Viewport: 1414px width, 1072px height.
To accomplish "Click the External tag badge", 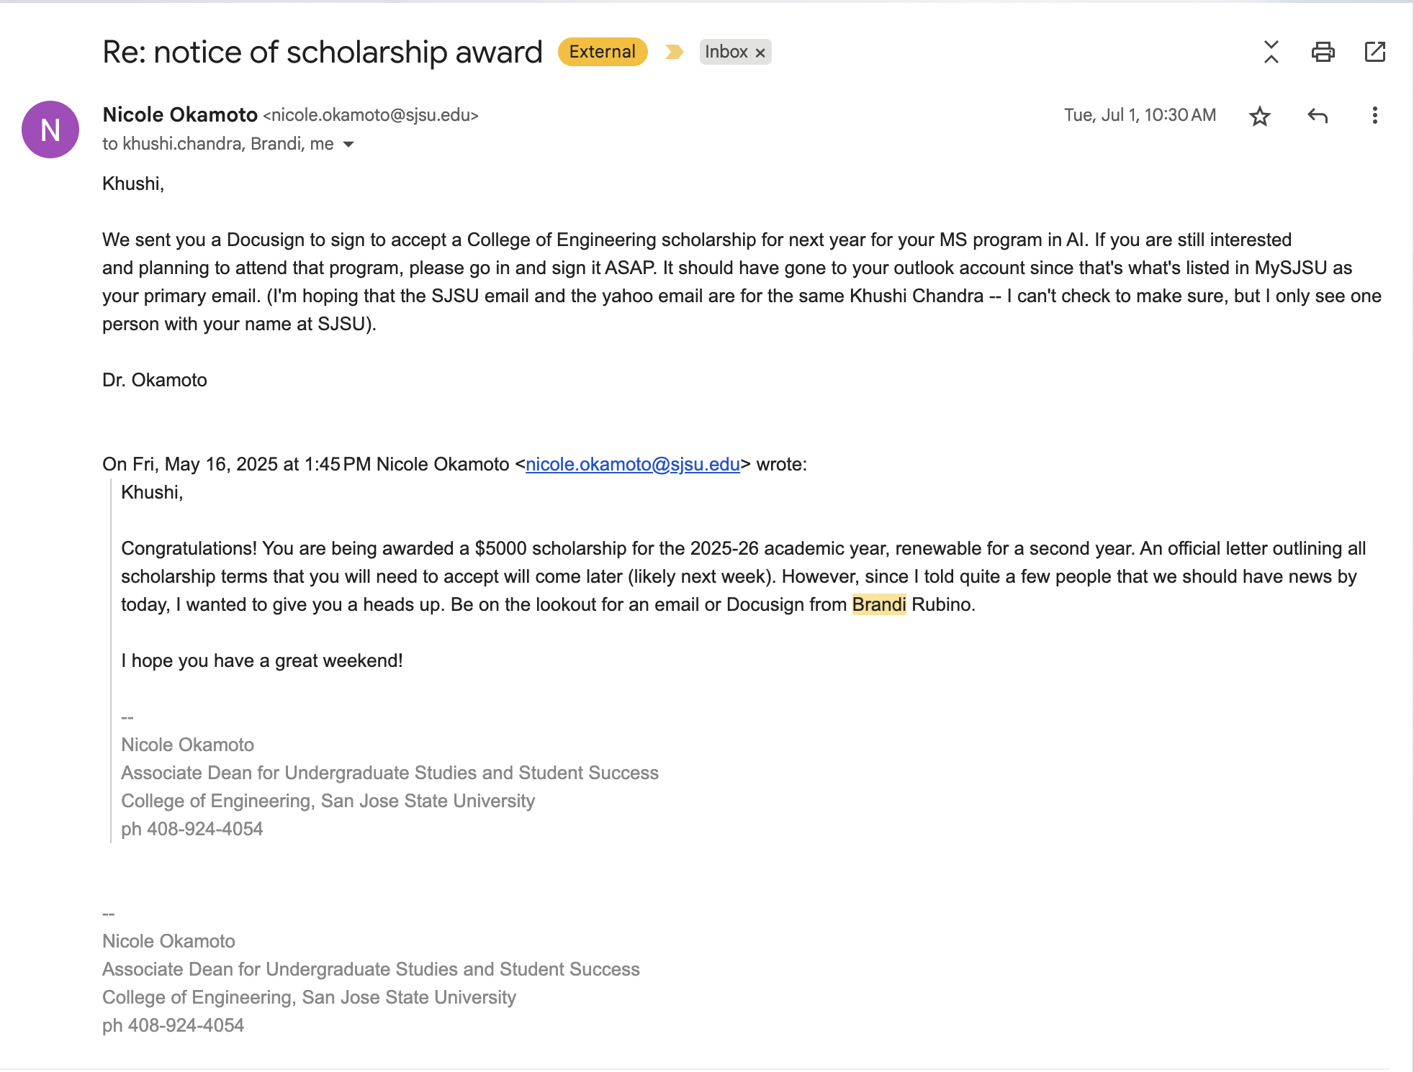I will 602,52.
